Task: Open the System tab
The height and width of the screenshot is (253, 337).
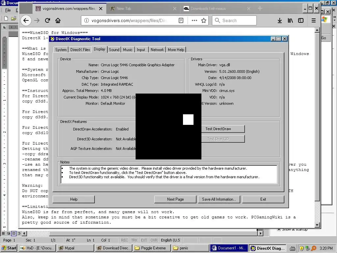Action: click(x=61, y=50)
